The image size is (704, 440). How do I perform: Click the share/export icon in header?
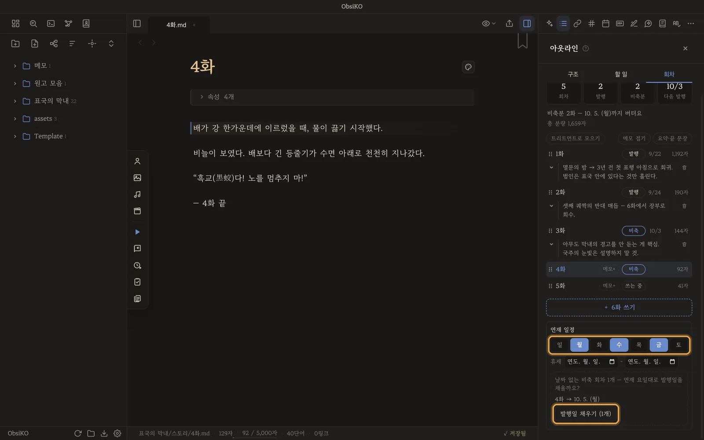[x=509, y=24]
